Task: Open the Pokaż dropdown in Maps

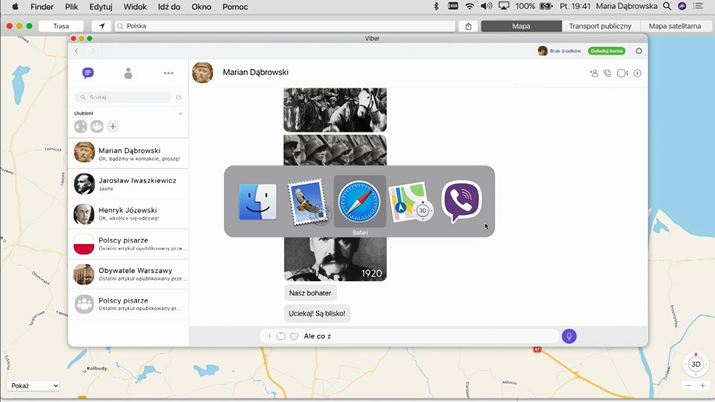Action: (33, 386)
